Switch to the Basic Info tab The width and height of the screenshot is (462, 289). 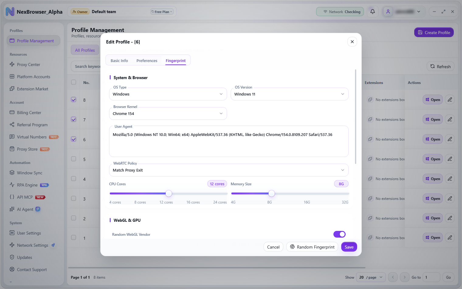point(119,61)
